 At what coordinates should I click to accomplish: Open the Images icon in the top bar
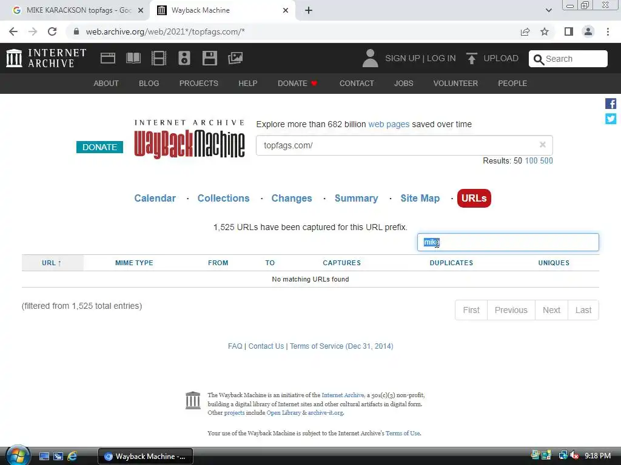point(235,58)
